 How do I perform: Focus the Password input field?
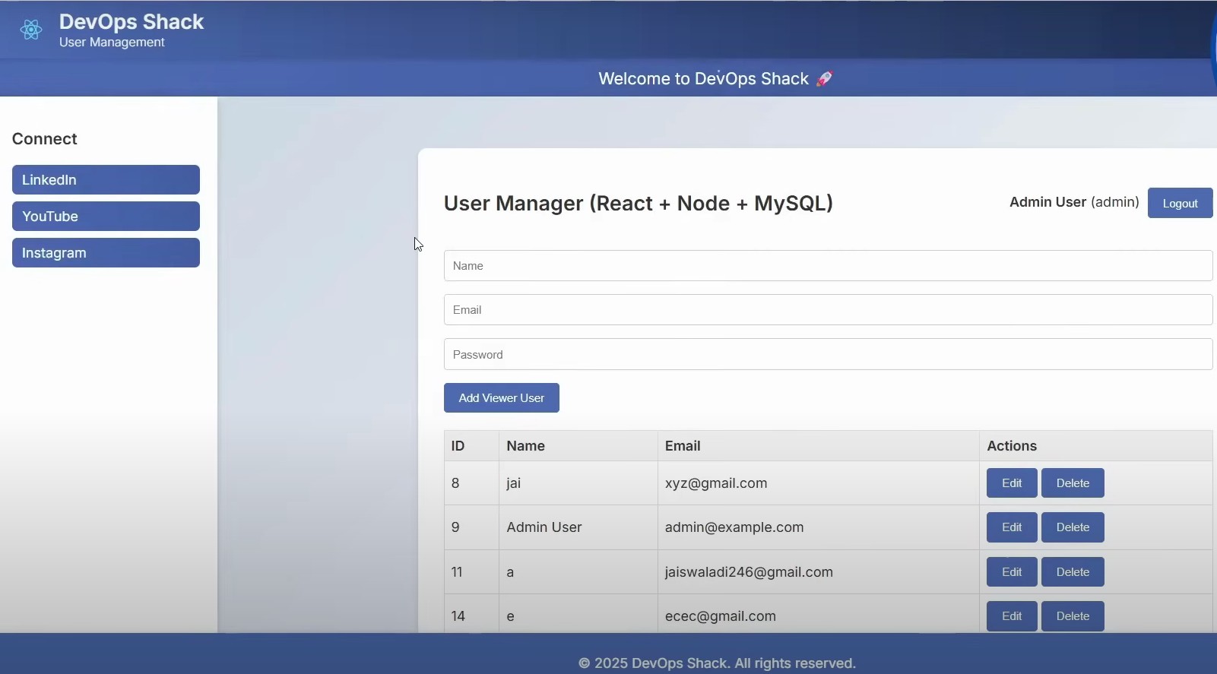pos(827,355)
